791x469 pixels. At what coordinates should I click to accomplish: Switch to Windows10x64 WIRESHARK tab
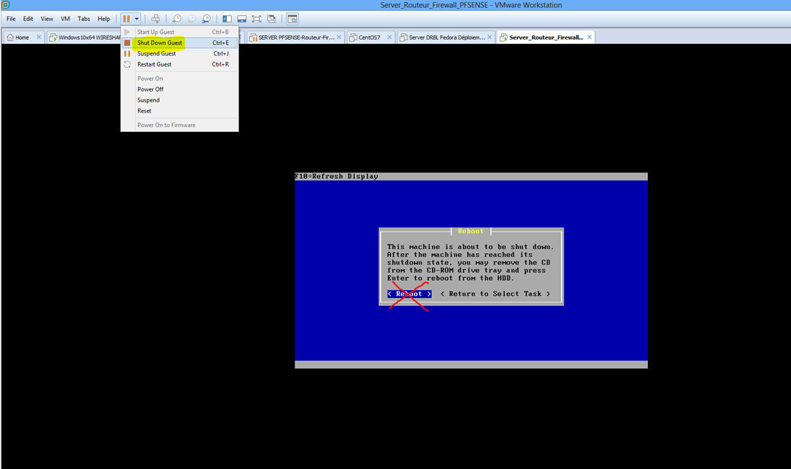pos(84,38)
